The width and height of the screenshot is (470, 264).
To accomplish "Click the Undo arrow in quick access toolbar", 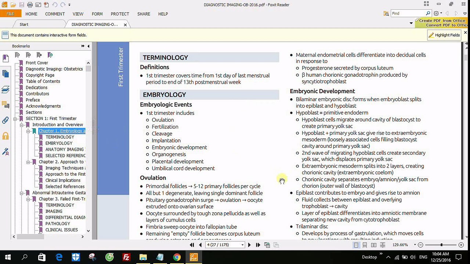I will click(x=55, y=5).
